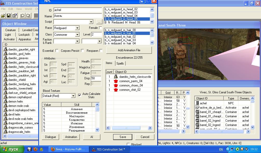The image size is (261, 153).
Task: Click the Save floppy disk toolbar icon
Action: [9, 16]
